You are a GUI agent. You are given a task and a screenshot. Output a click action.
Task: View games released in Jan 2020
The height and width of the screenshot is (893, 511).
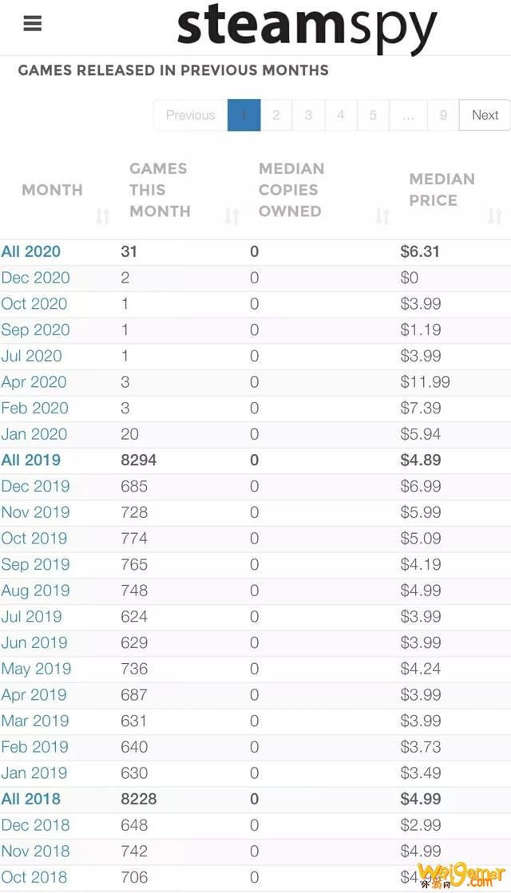click(34, 434)
